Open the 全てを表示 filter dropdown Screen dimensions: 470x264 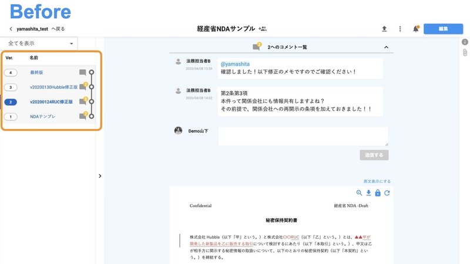click(x=39, y=43)
